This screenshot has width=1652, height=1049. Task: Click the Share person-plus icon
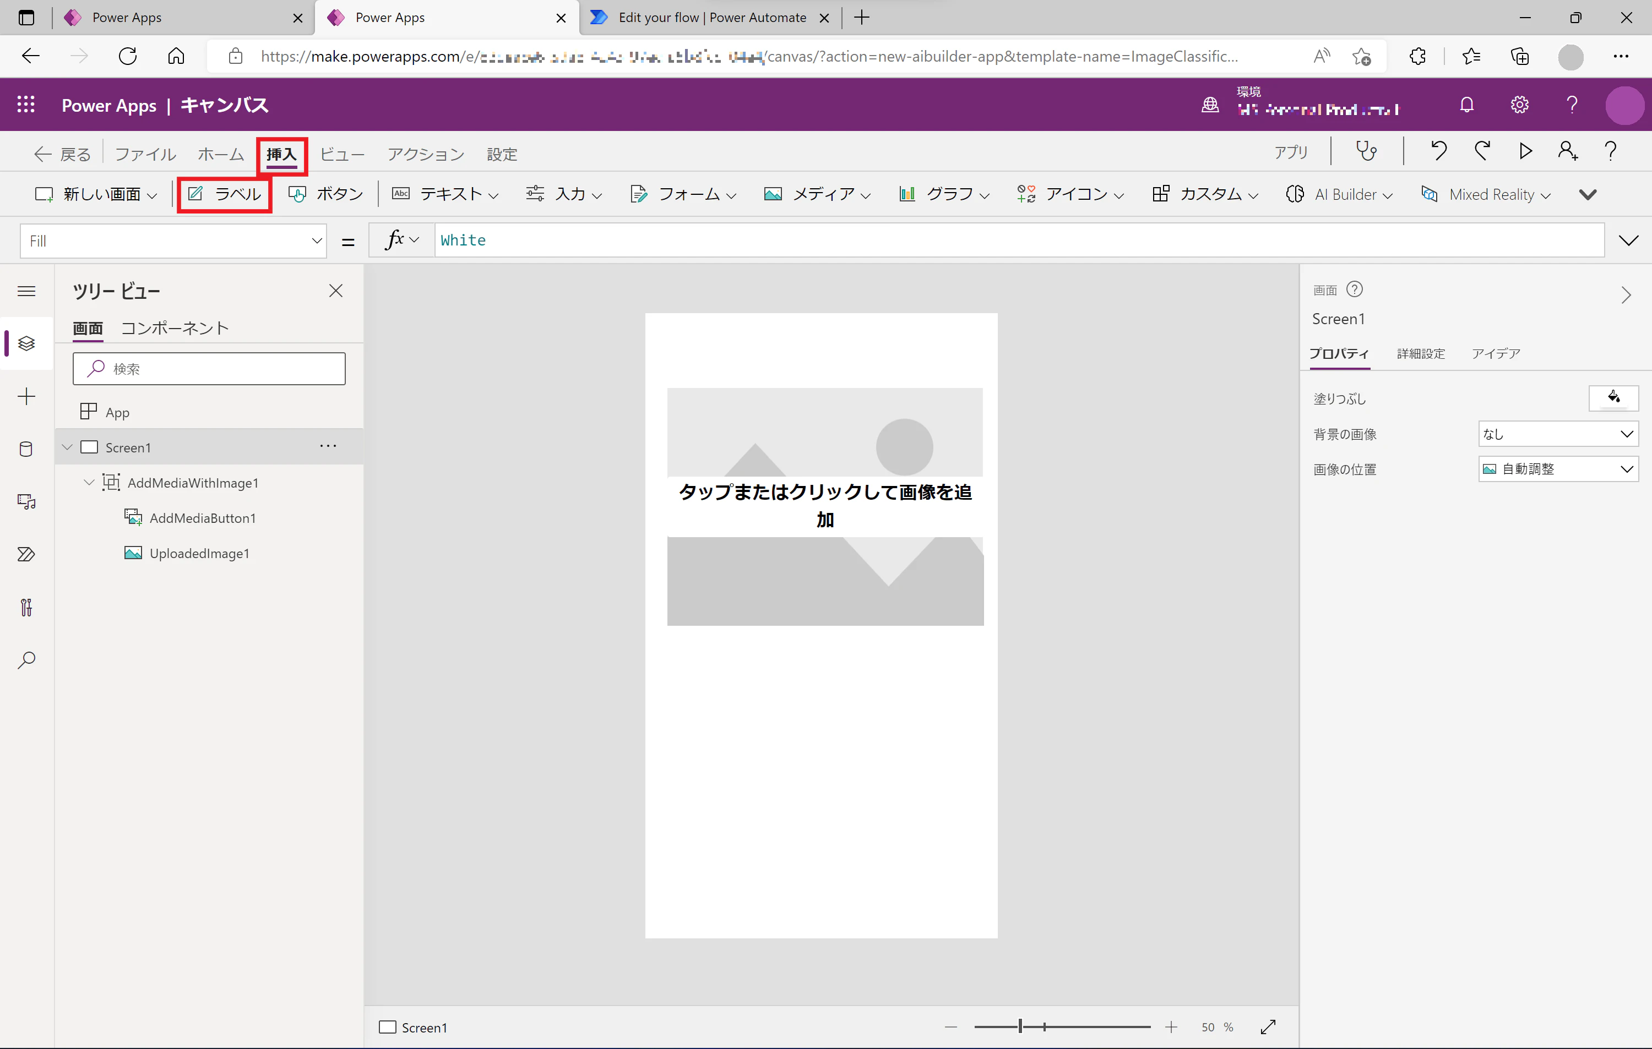[1568, 151]
